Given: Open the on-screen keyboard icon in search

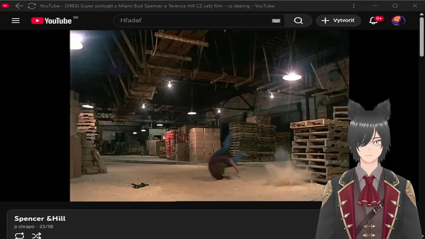Looking at the screenshot, I should point(276,21).
